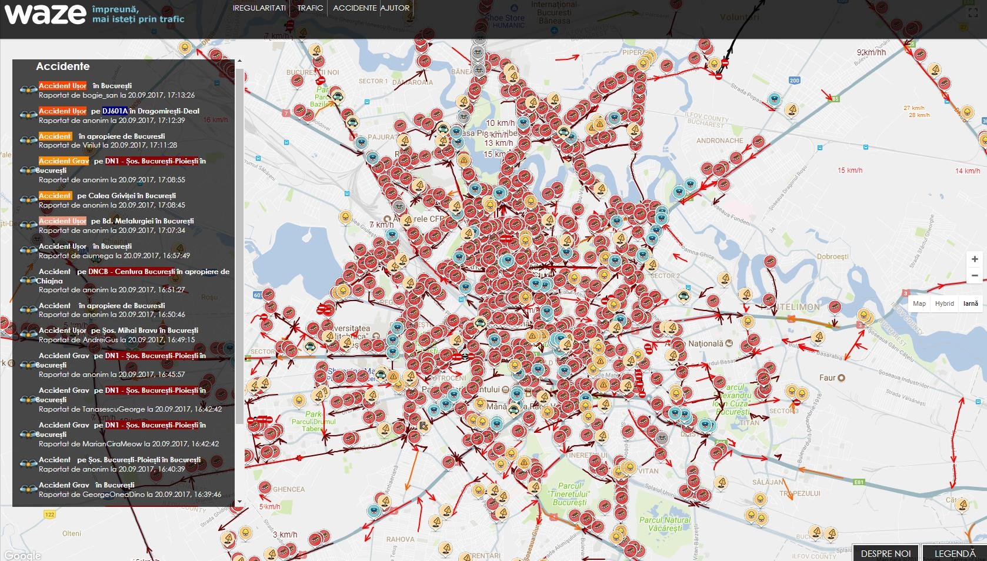This screenshot has width=987, height=561.
Task: Click accident icon for 16:50:46 report
Action: pyautogui.click(x=28, y=310)
